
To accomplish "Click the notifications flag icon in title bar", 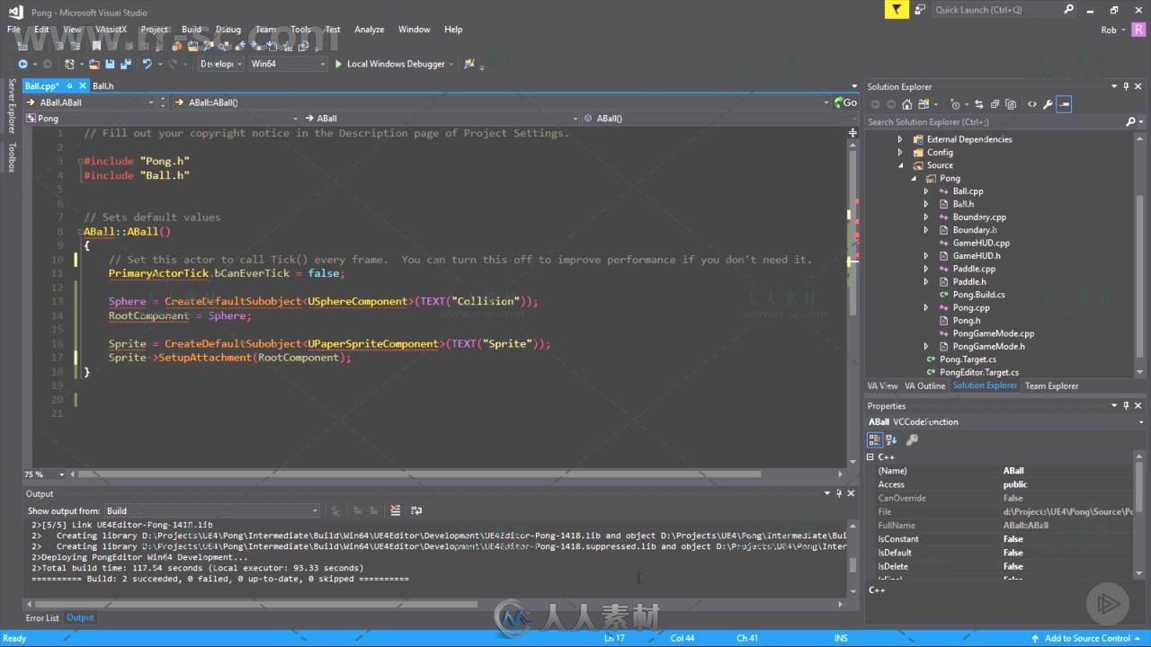I will (896, 10).
